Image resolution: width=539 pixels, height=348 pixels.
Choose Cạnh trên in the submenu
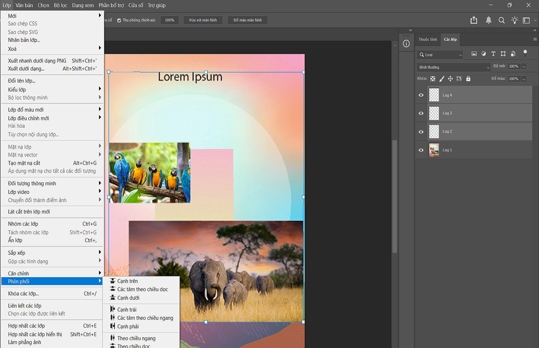pyautogui.click(x=127, y=281)
